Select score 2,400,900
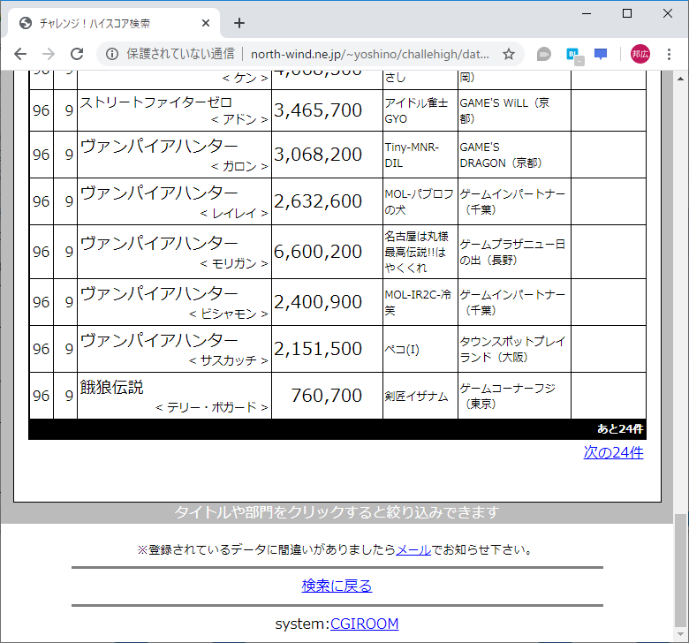This screenshot has height=643, width=689. click(318, 302)
